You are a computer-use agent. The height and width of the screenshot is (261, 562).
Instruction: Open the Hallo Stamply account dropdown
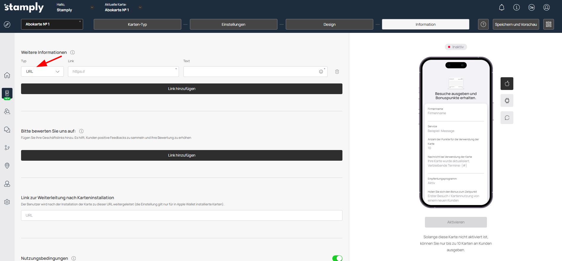[92, 7]
